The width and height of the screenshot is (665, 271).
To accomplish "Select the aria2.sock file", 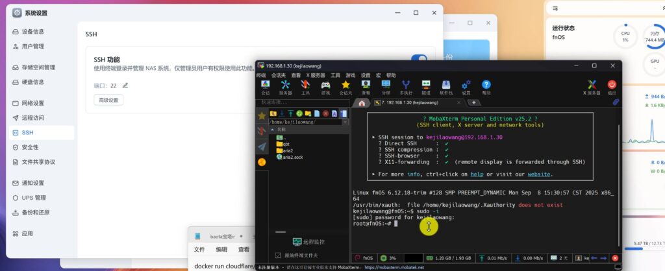I will click(x=290, y=157).
